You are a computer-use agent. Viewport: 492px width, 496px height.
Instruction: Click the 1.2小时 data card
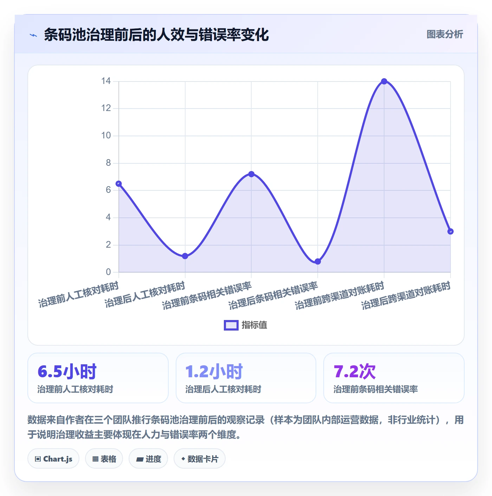click(x=246, y=378)
